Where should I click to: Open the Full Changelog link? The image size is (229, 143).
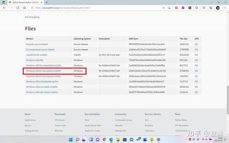coord(32,17)
